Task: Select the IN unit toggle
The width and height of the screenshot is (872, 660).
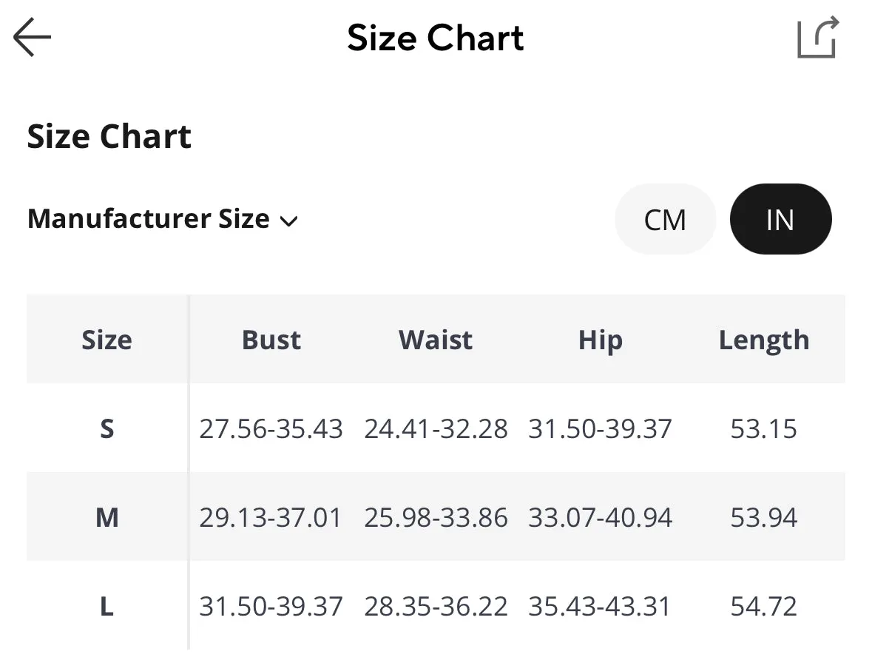Action: (x=780, y=219)
